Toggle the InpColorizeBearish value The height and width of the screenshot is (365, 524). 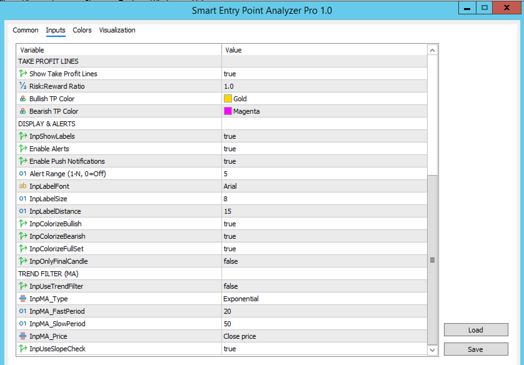[x=324, y=236]
